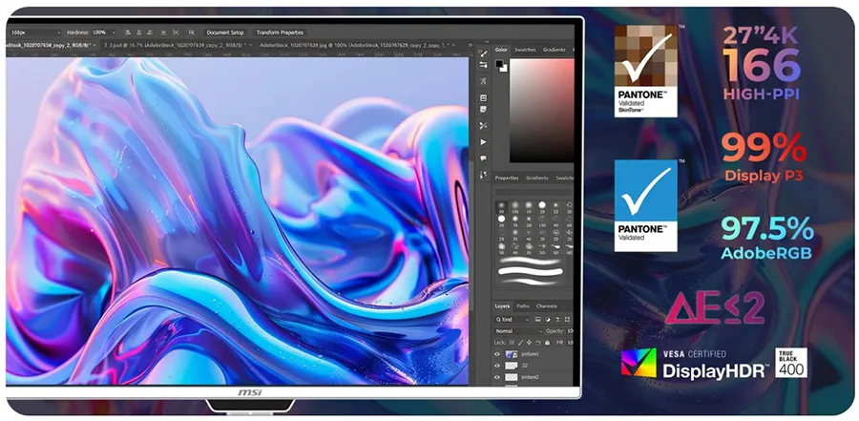Image resolution: width=859 pixels, height=421 pixels.
Task: Open the Hardness 100% dropdown
Action: [114, 32]
